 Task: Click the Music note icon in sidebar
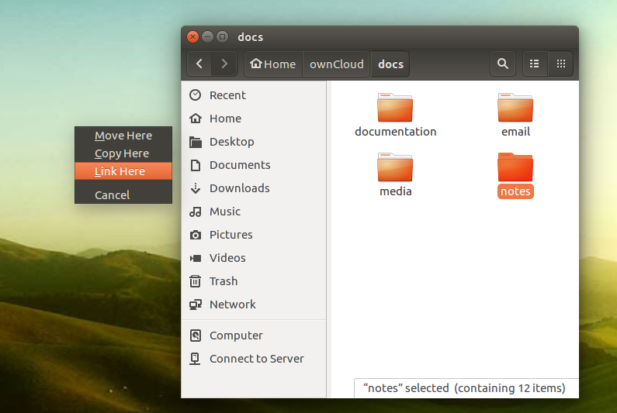click(x=195, y=212)
